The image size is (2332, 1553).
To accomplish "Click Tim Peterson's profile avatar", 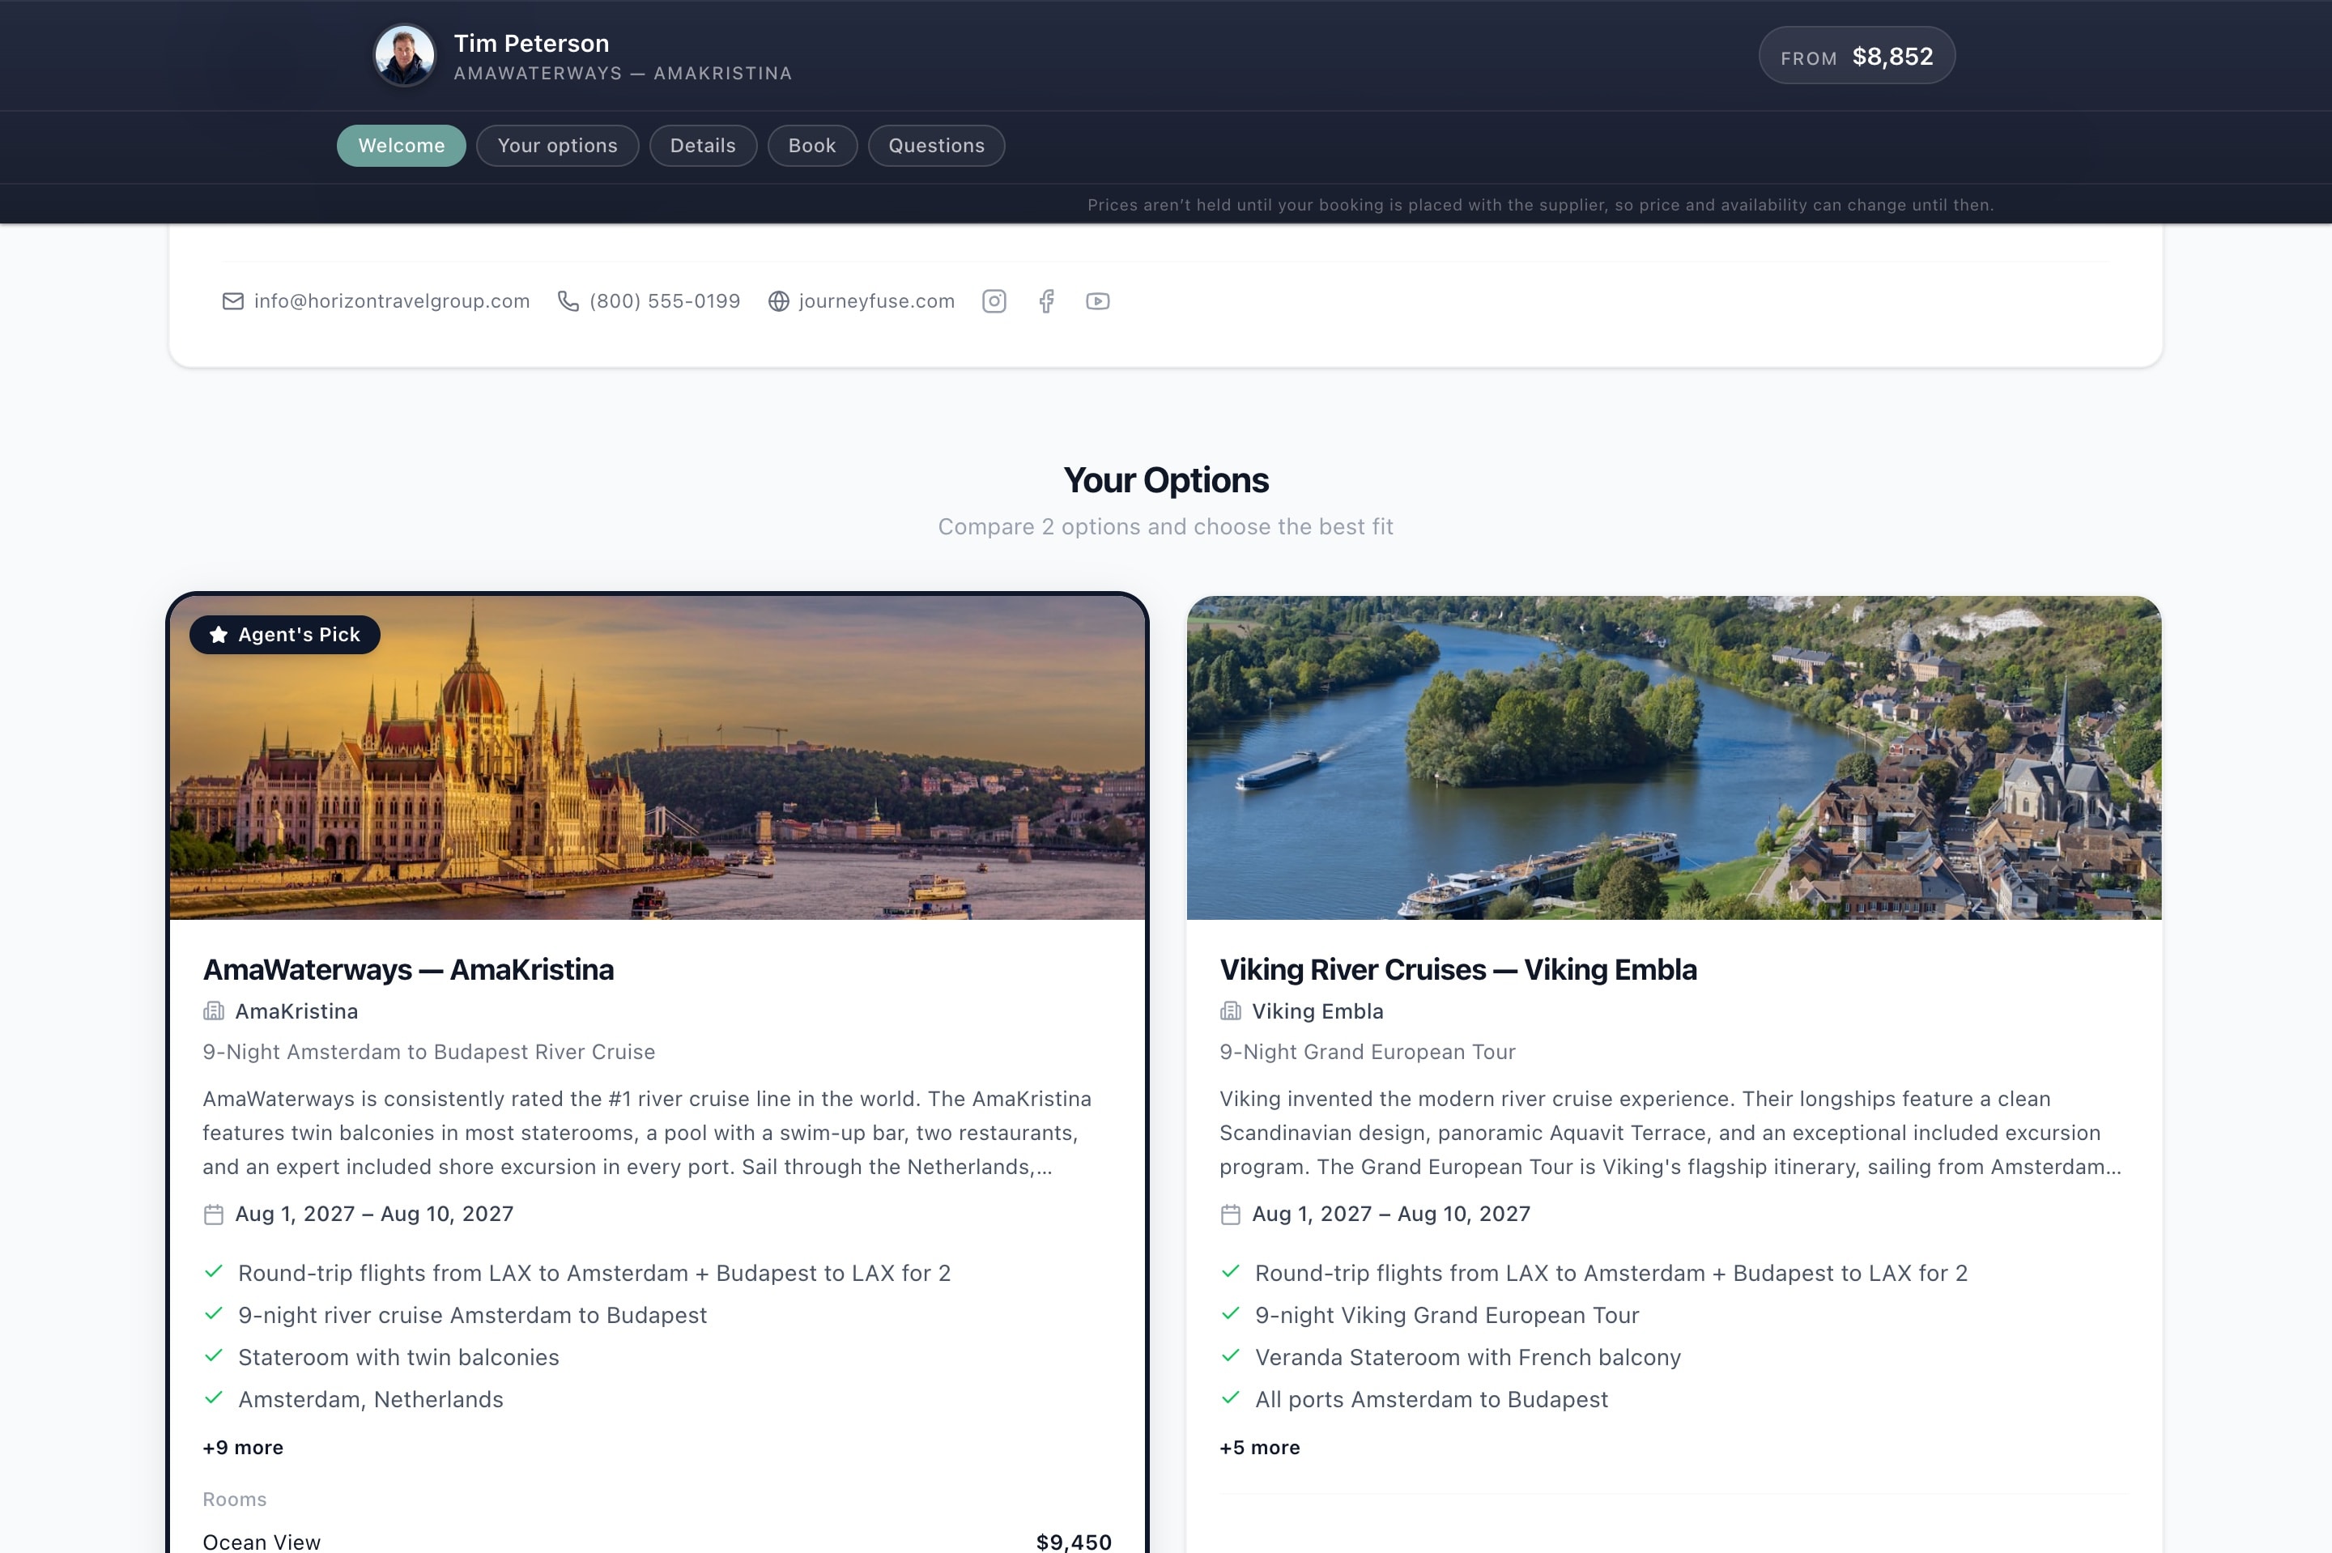I will click(404, 55).
